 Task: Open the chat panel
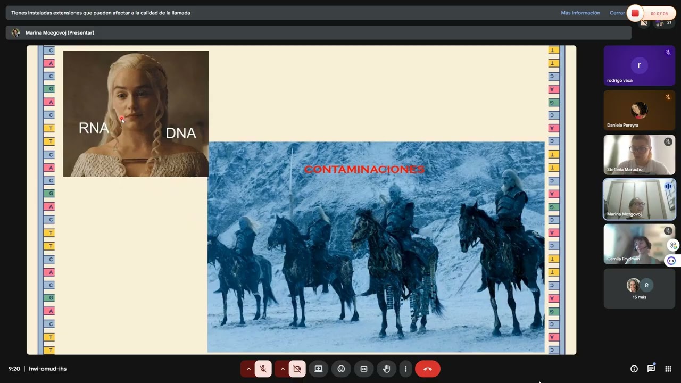point(651,369)
